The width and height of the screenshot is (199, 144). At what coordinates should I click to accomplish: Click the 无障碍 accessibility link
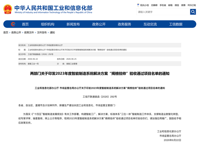pyautogui.click(x=154, y=5)
